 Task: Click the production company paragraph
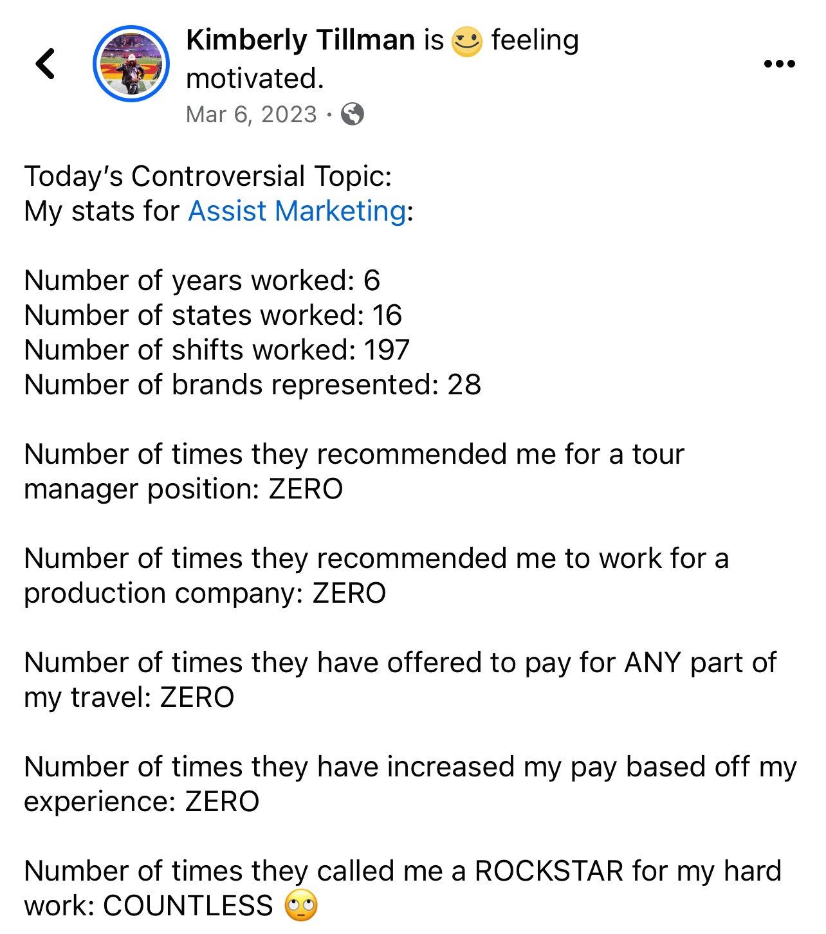coord(376,576)
